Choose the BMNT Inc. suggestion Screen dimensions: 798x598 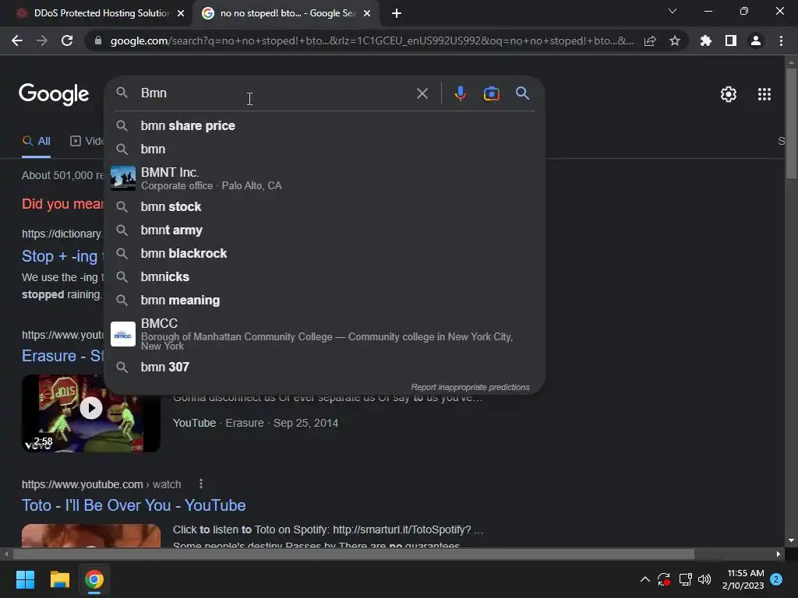tap(325, 178)
